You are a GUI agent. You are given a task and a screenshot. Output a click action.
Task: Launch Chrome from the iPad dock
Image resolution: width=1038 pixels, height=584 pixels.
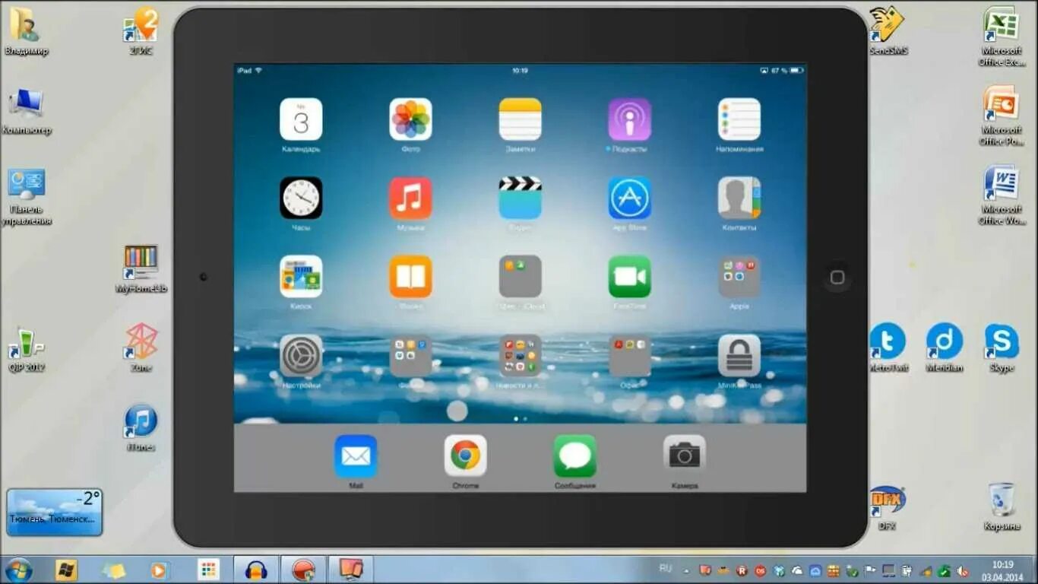click(x=465, y=455)
